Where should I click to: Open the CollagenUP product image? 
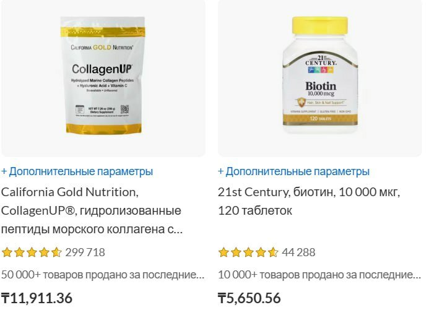103,78
